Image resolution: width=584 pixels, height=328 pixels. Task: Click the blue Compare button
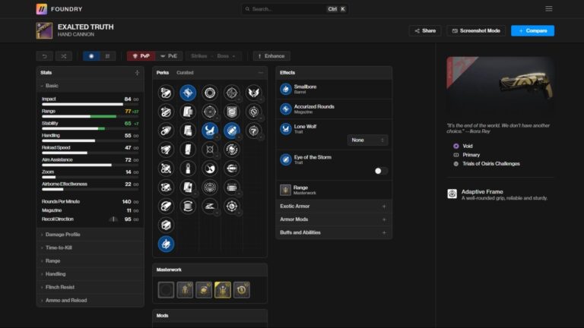(532, 30)
